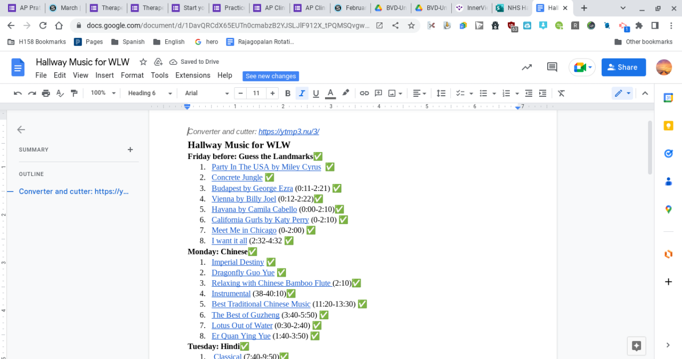682x359 pixels.
Task: Open the Format menu
Action: click(x=132, y=76)
